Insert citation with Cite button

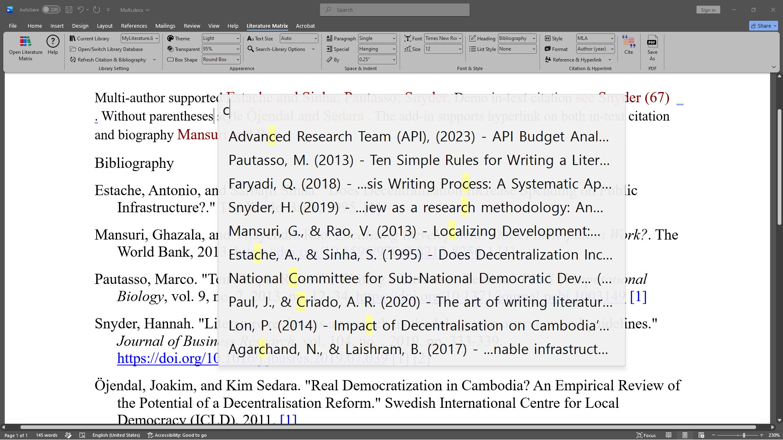click(628, 45)
